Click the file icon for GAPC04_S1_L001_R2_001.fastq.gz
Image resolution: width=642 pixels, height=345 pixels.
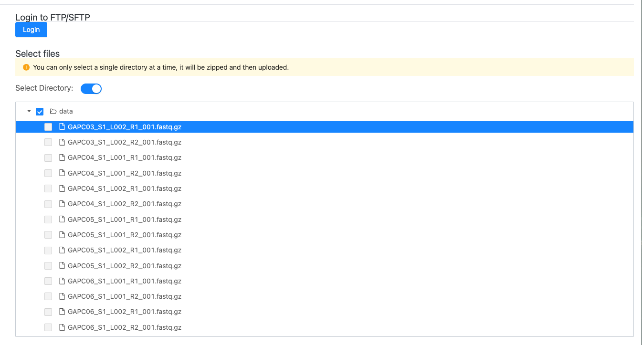pos(62,173)
